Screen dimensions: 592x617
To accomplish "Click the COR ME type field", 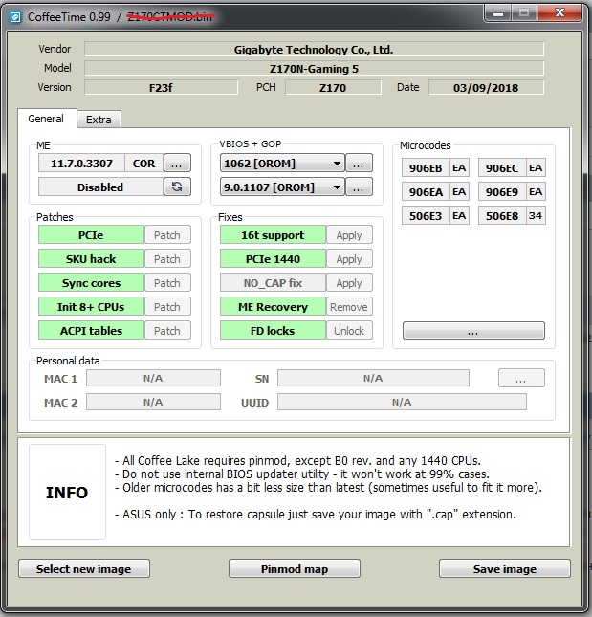I will coord(144,163).
